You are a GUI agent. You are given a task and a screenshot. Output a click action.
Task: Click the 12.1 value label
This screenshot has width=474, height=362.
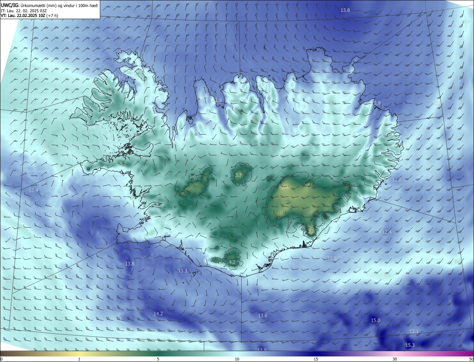414,331
